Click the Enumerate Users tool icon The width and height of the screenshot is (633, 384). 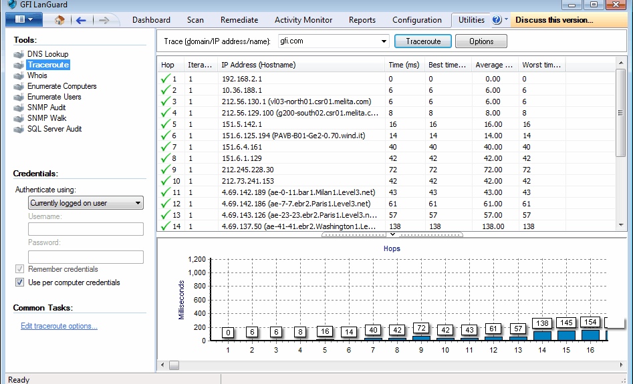click(x=19, y=97)
